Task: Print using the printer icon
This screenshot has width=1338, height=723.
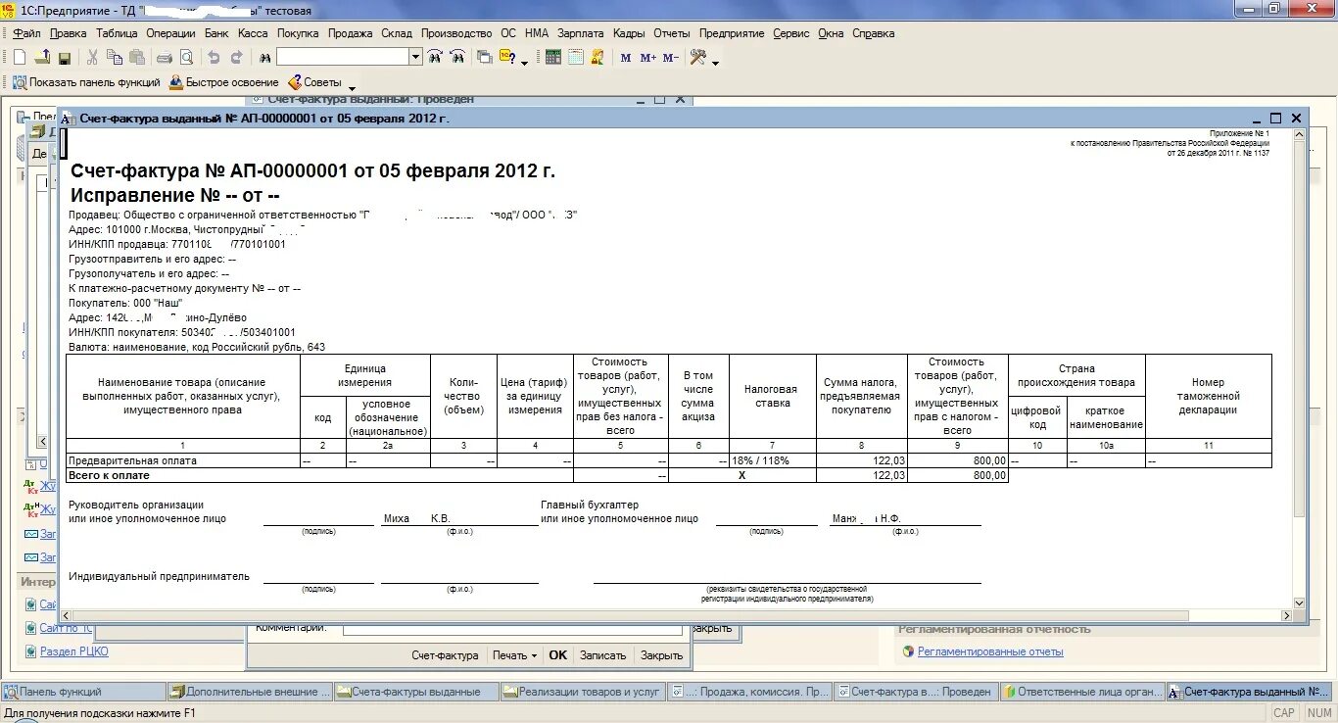Action: click(165, 58)
